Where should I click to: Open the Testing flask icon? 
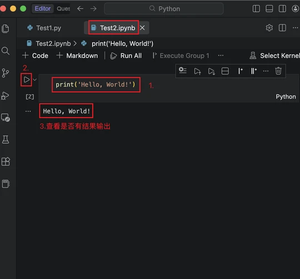coord(6,139)
